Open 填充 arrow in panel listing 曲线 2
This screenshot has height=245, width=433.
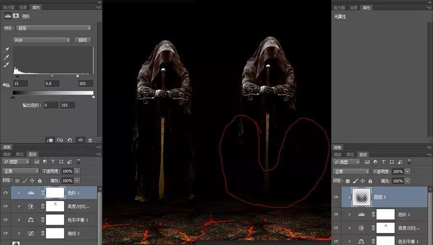[77, 181]
